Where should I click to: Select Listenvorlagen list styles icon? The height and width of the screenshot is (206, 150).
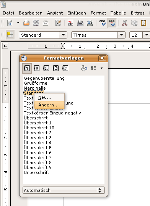tap(65, 68)
